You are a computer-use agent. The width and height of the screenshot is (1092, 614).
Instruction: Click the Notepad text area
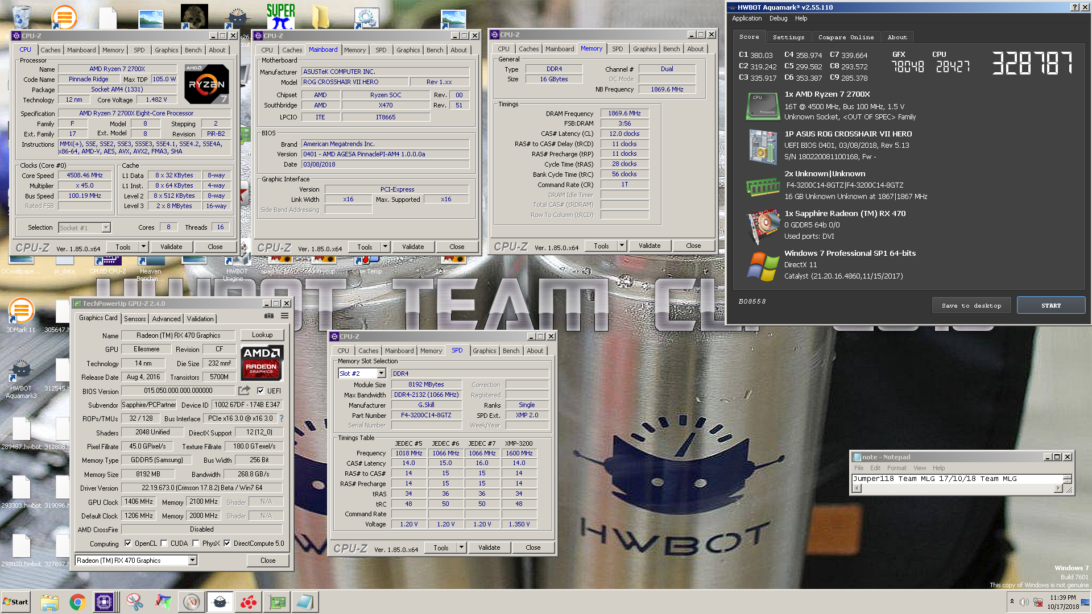coord(958,479)
